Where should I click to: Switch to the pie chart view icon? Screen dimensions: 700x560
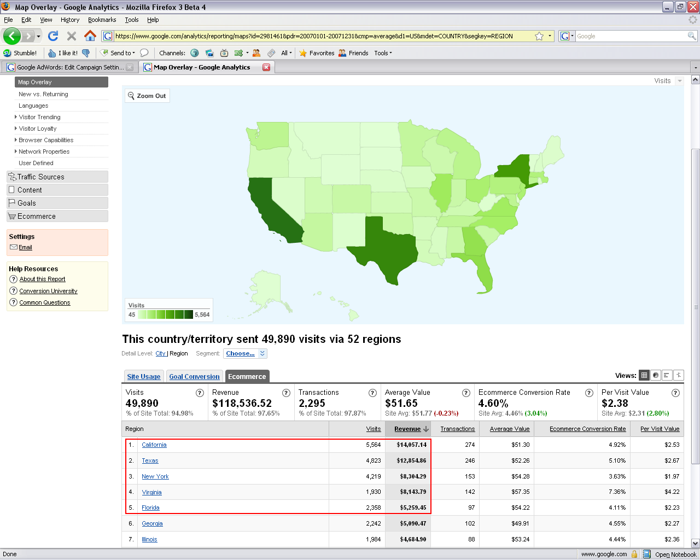coord(656,375)
